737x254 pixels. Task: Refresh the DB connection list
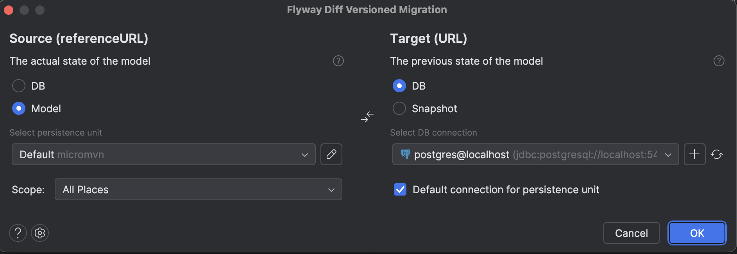point(717,154)
